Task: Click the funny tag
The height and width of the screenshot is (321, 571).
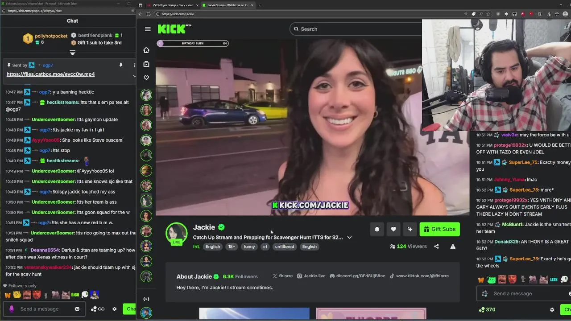Action: [x=249, y=247]
